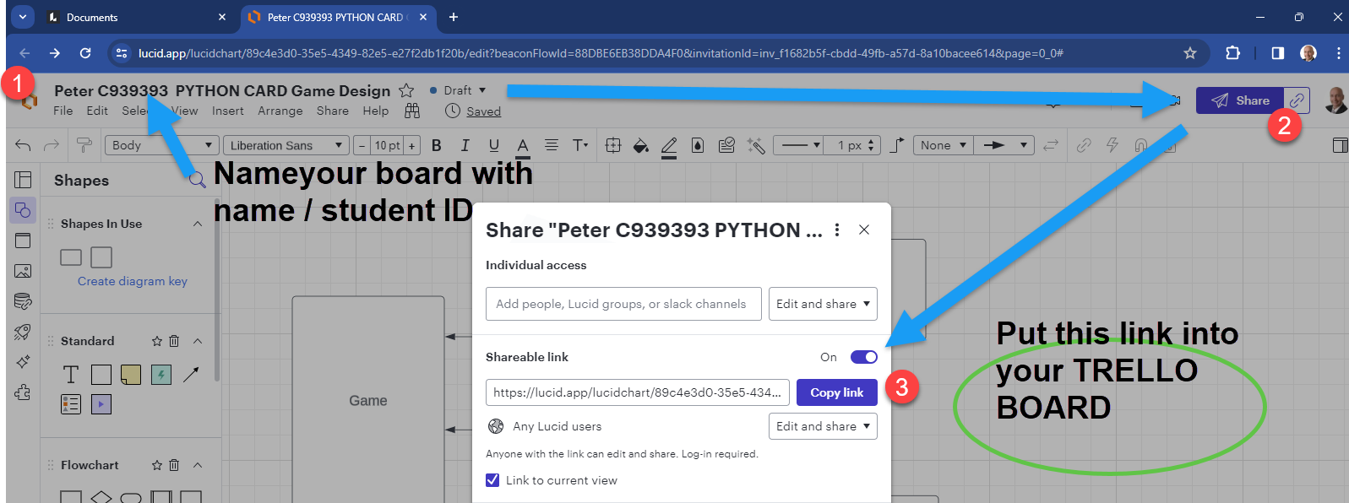1349x503 pixels.
Task: Open the Help menu
Action: tap(376, 111)
